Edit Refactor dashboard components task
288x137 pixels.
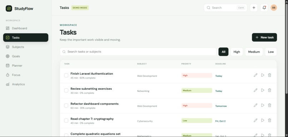[x=255, y=105]
